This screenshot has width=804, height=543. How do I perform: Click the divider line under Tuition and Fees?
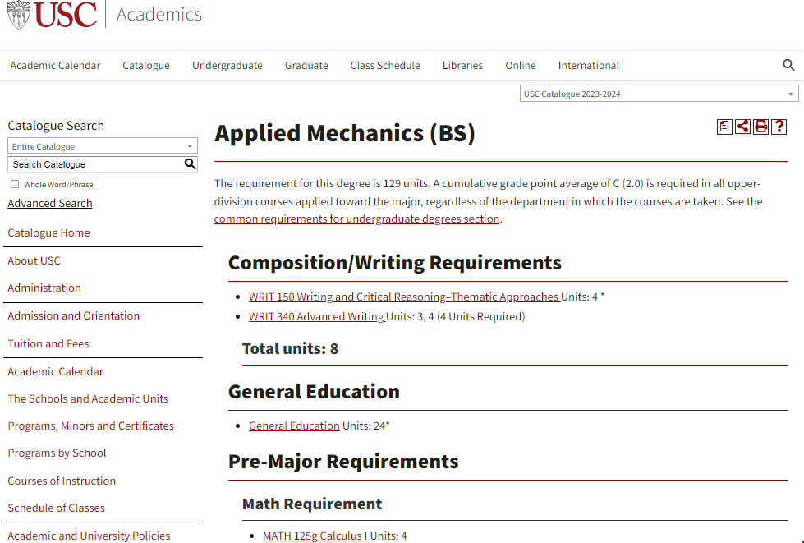pyautogui.click(x=103, y=359)
